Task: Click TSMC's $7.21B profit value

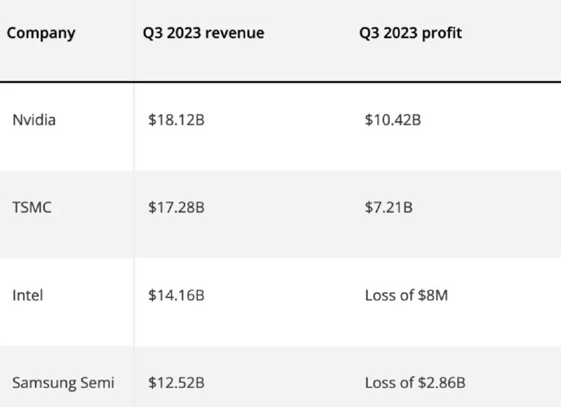Action: tap(388, 207)
